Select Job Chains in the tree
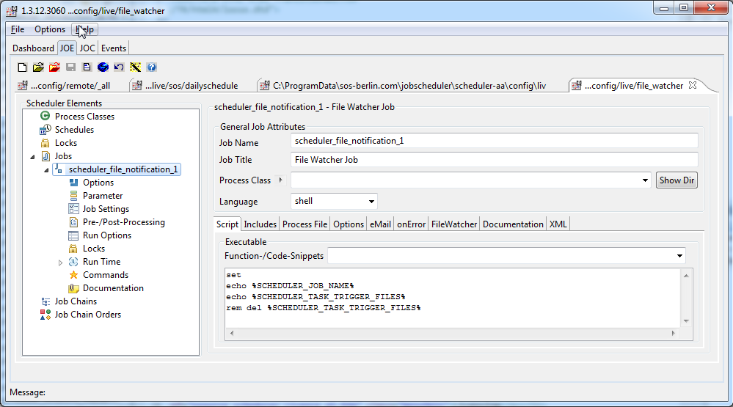The height and width of the screenshot is (407, 733). click(x=76, y=301)
